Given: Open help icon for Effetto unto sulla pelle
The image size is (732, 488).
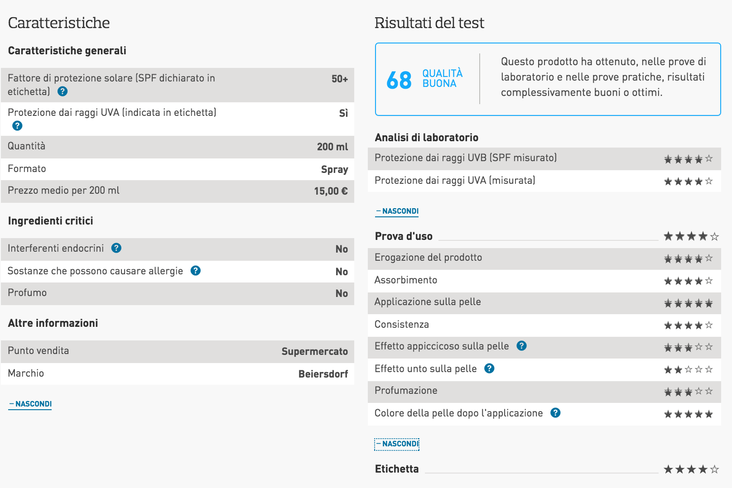Looking at the screenshot, I should click(489, 368).
